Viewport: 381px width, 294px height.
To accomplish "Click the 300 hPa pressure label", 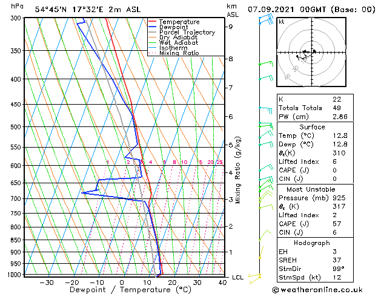I will (x=17, y=18).
